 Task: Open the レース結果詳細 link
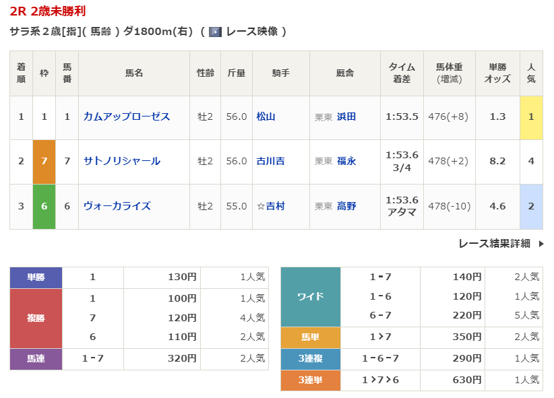[x=494, y=243]
